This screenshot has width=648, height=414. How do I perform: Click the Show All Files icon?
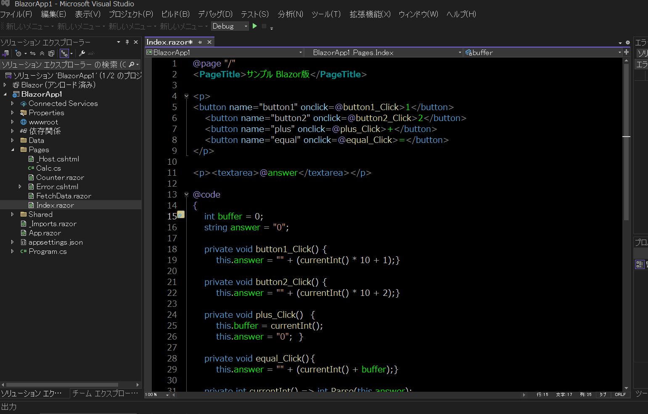[51, 53]
